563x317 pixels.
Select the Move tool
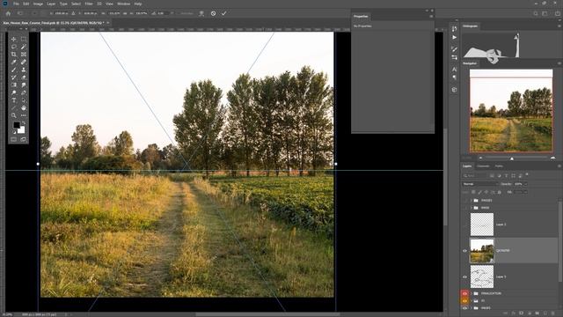(x=14, y=39)
